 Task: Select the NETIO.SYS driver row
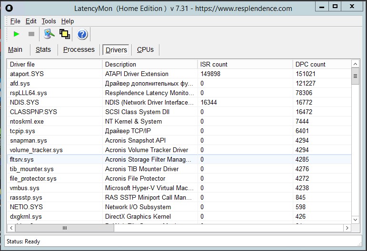point(179,207)
